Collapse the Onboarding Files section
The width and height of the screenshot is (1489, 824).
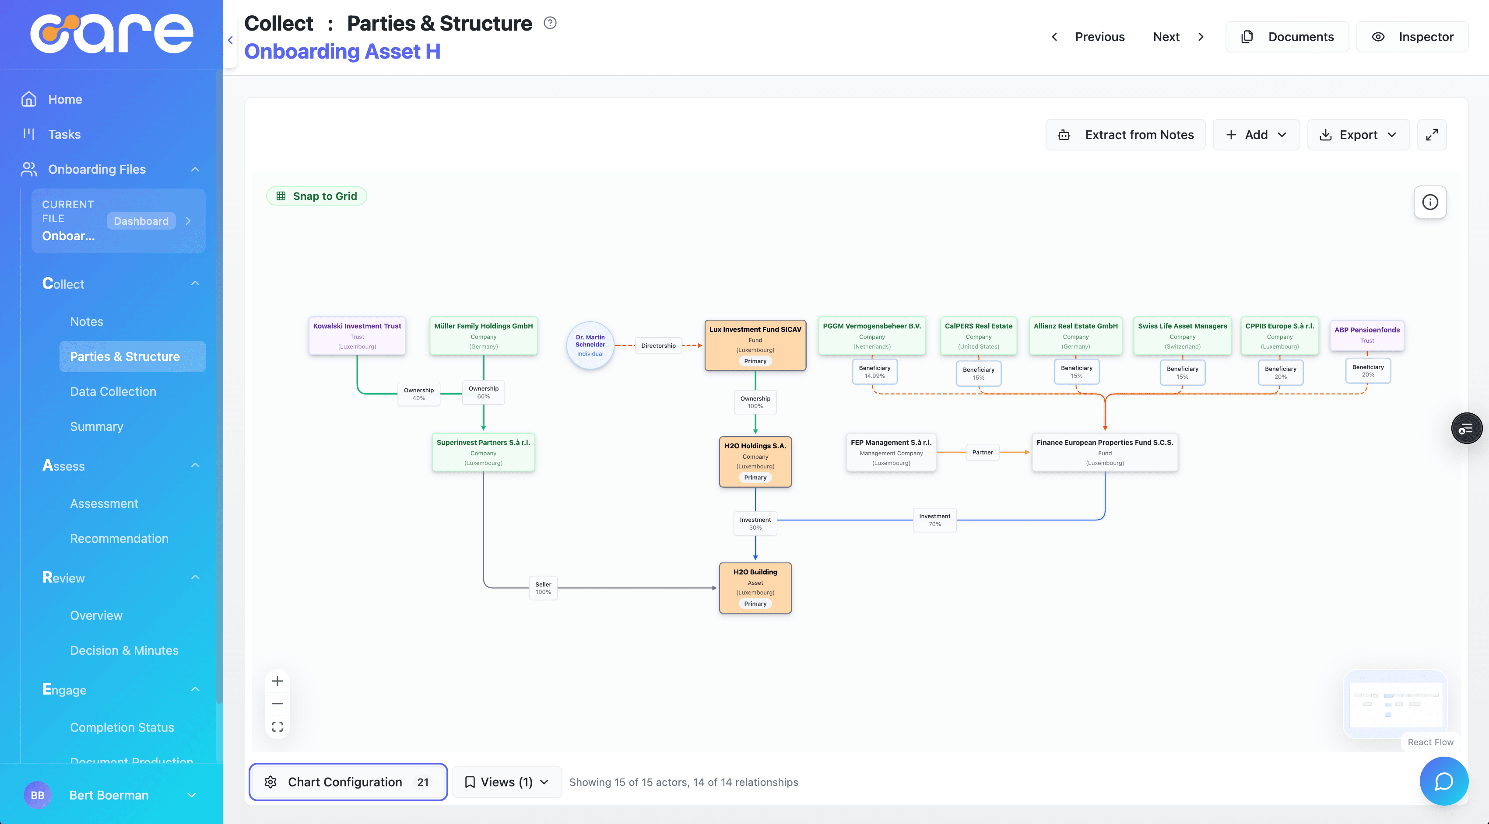point(195,169)
